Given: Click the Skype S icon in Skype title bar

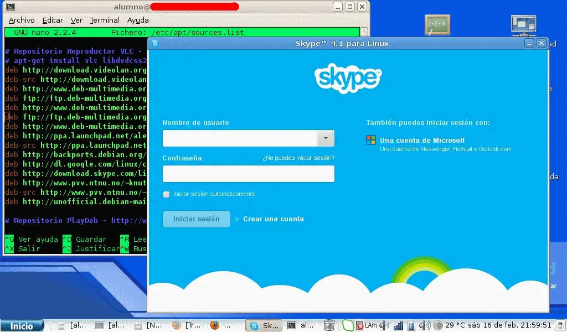Looking at the screenshot, I should coord(155,43).
